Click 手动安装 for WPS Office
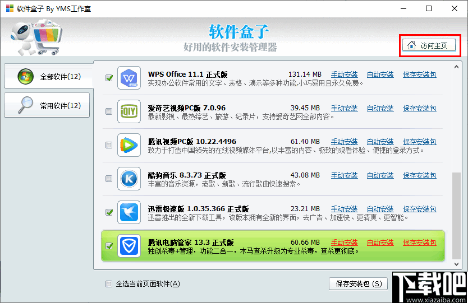Screen dimensions: 468x303 (x=344, y=74)
